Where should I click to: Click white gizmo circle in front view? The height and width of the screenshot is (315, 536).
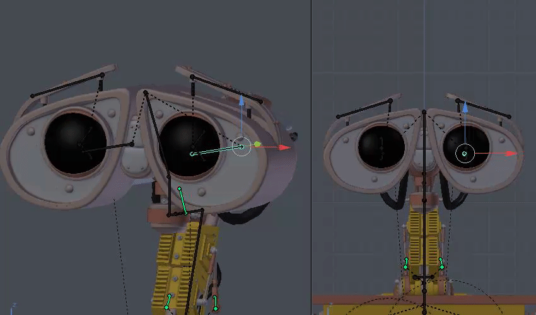point(465,154)
